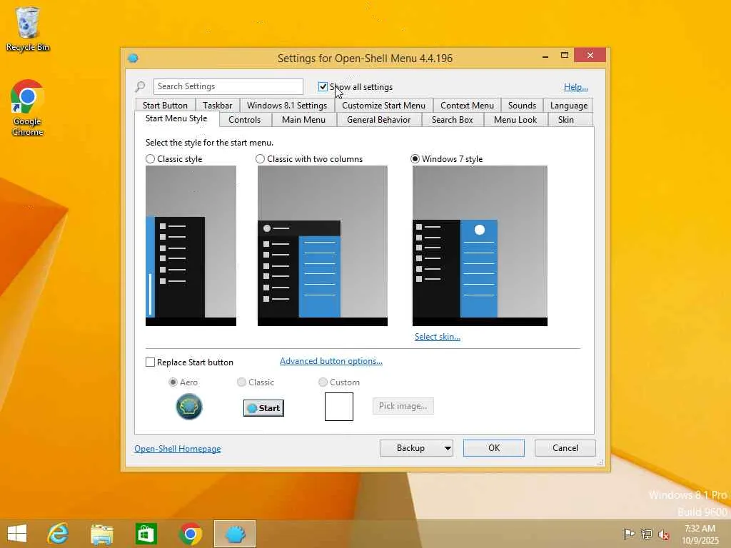Click the Select skin... link

pyautogui.click(x=438, y=337)
